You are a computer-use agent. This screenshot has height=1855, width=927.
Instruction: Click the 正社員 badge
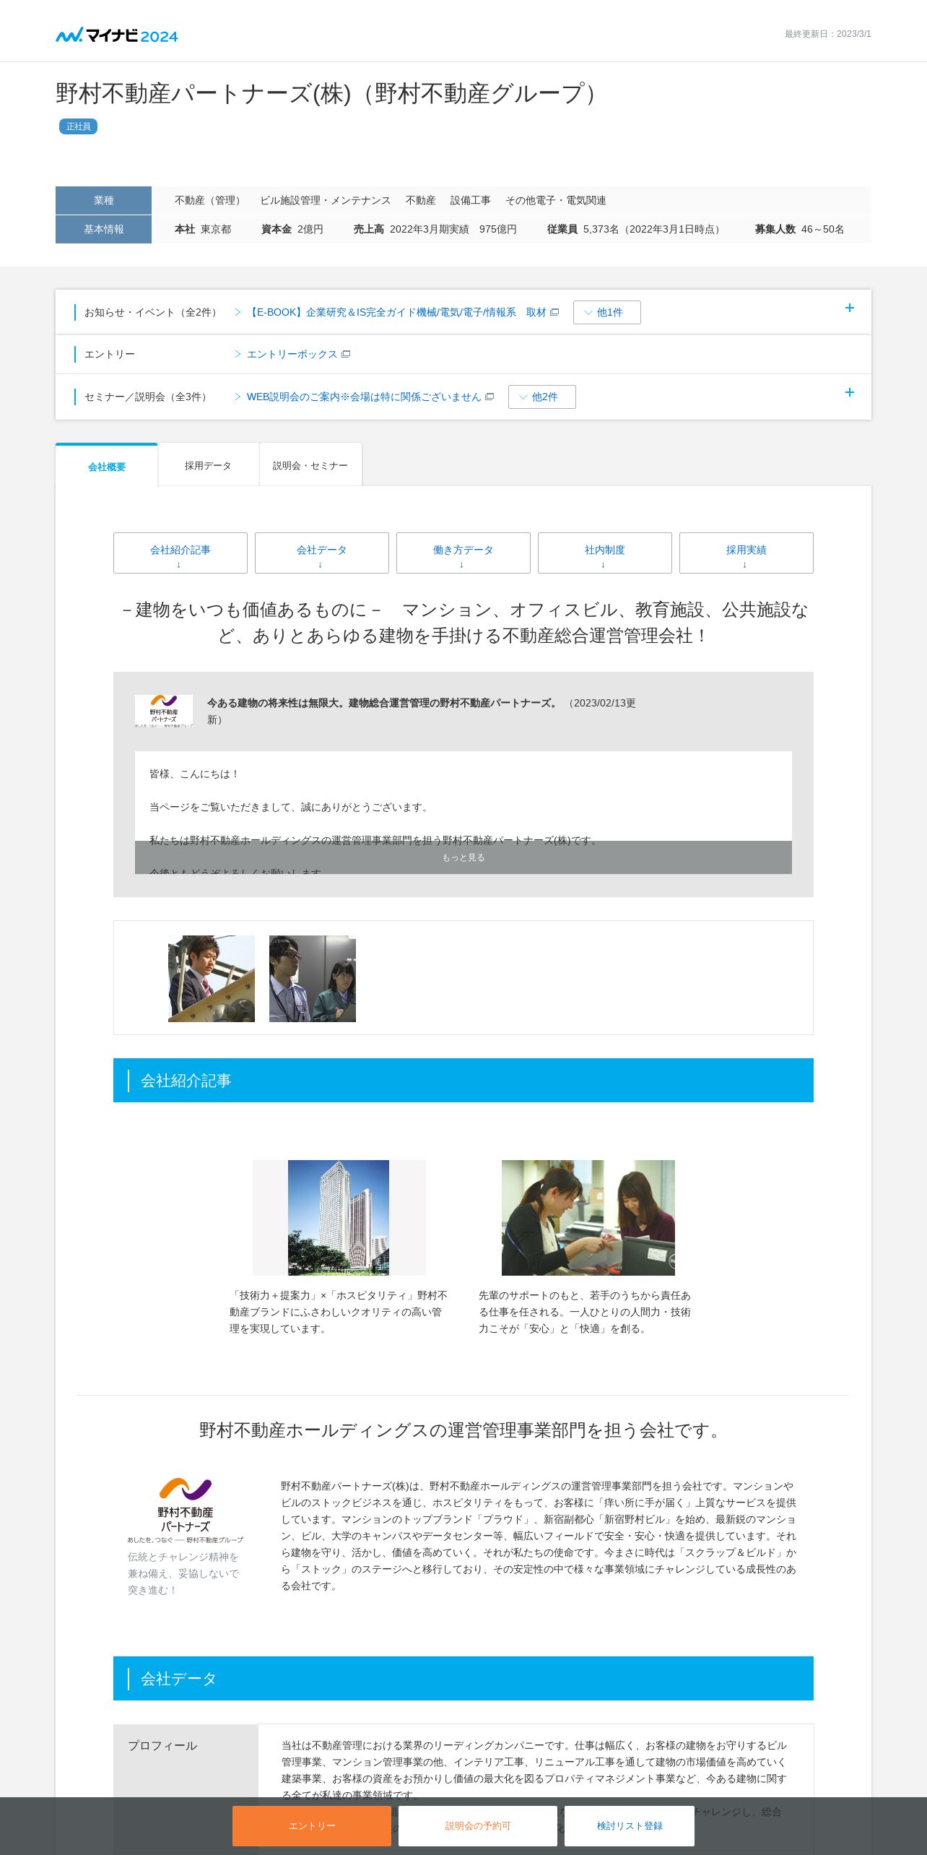pos(78,126)
